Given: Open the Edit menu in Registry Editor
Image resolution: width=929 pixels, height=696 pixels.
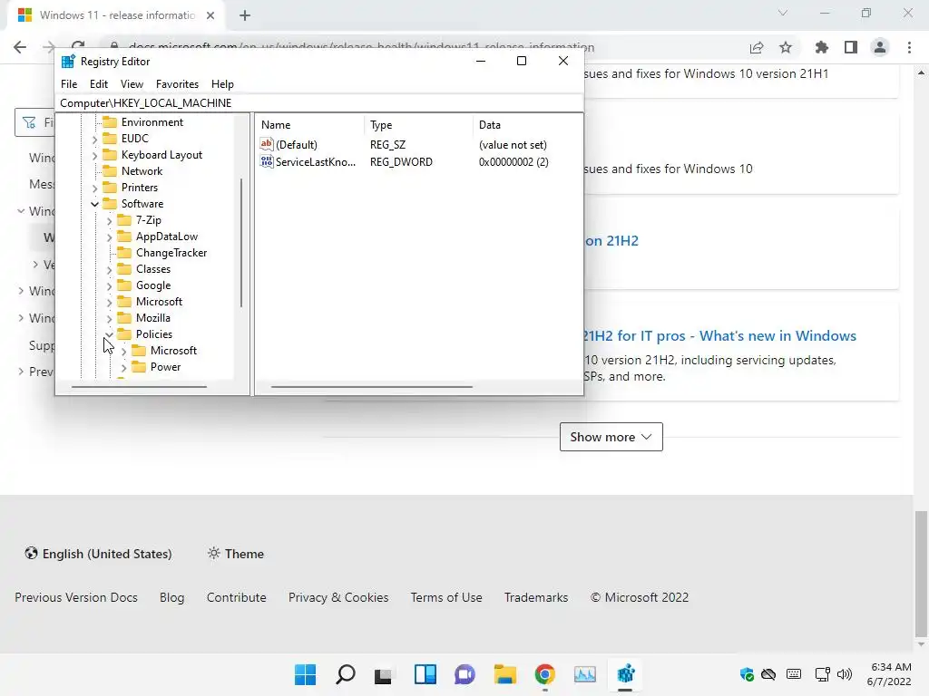Looking at the screenshot, I should point(98,84).
